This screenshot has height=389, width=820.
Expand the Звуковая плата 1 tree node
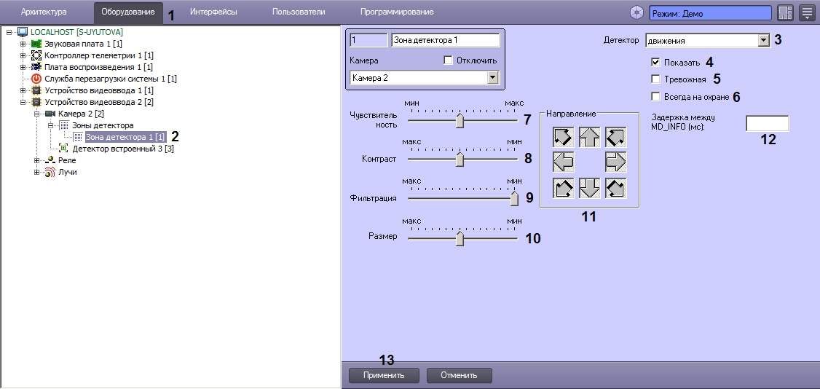23,44
